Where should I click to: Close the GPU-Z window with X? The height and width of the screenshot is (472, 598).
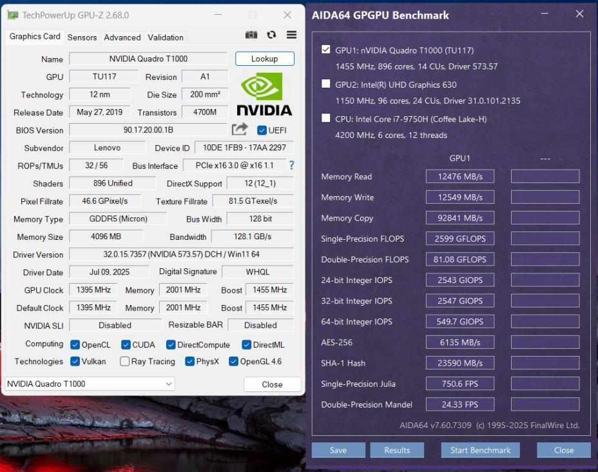coord(287,15)
